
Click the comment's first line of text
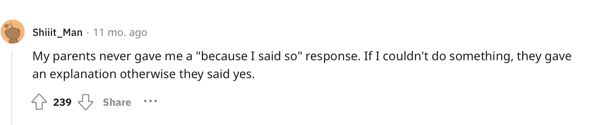(x=302, y=56)
